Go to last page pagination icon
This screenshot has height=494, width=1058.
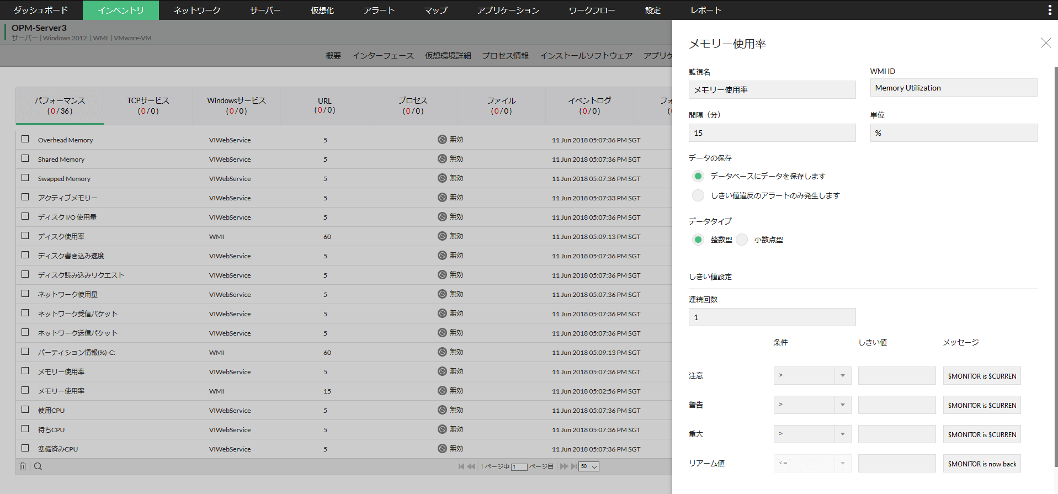pyautogui.click(x=573, y=466)
